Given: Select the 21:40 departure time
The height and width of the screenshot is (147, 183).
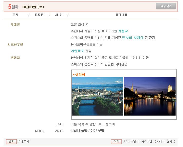Looking at the screenshot, I should 59,131.
